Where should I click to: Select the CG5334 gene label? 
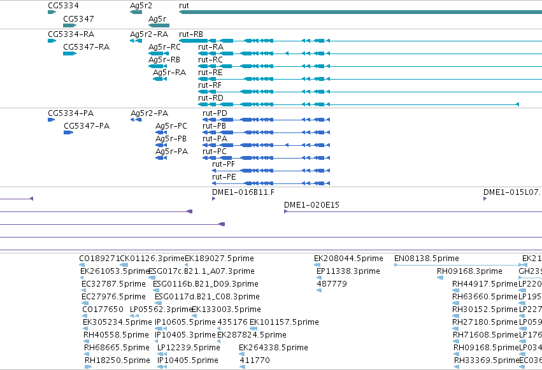[63, 6]
